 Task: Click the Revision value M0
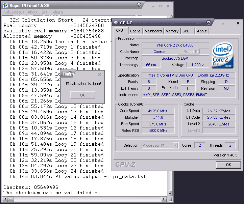click(226, 88)
